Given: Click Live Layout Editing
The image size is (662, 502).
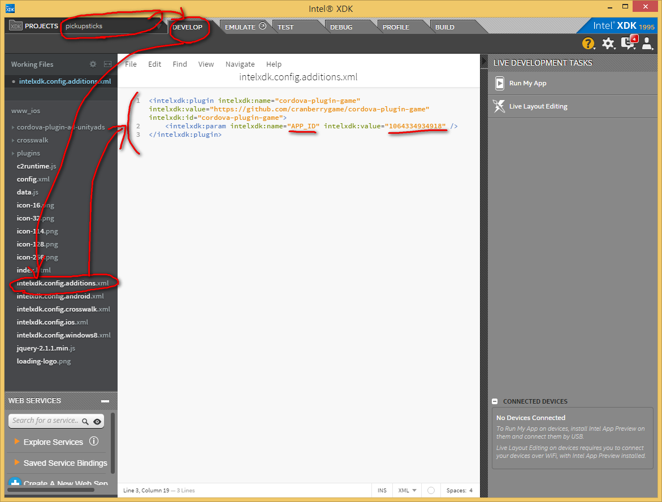Looking at the screenshot, I should (538, 106).
